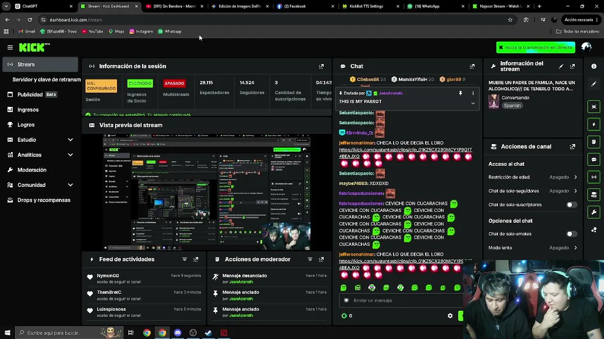Open chat settings gear icon
Viewport: 604px width, 339px height.
tap(450, 316)
